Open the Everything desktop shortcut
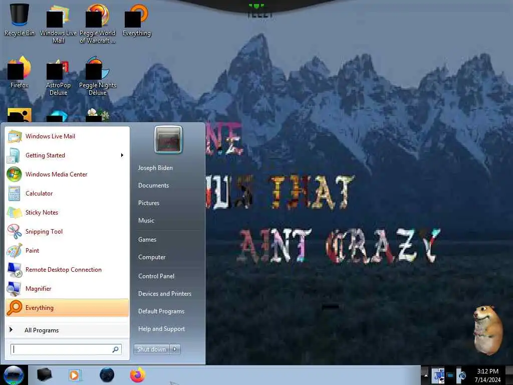 coord(136,20)
